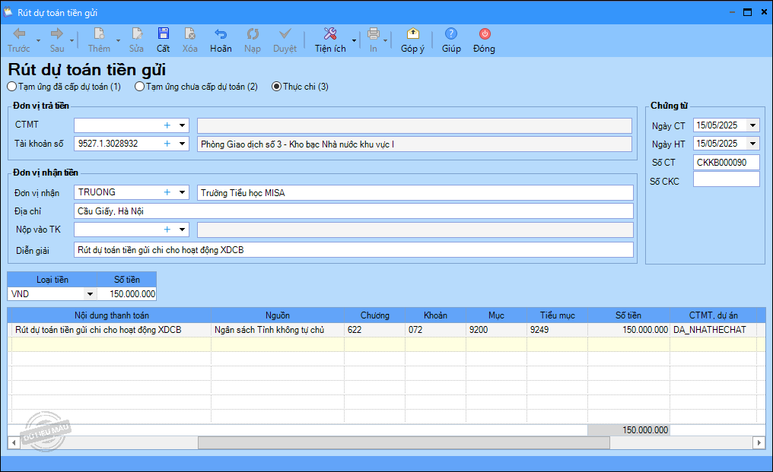Click the plus icon in Đơn vị nhận field
The width and height of the screenshot is (773, 472).
(167, 192)
